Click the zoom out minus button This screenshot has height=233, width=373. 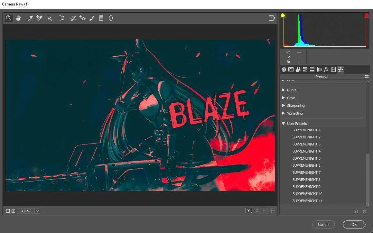[x=8, y=211]
